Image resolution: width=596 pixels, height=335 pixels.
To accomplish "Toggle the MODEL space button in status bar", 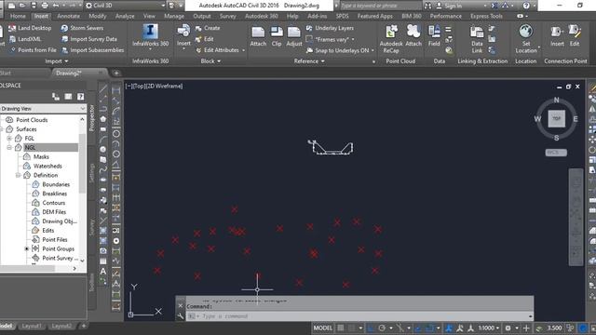I will click(323, 328).
